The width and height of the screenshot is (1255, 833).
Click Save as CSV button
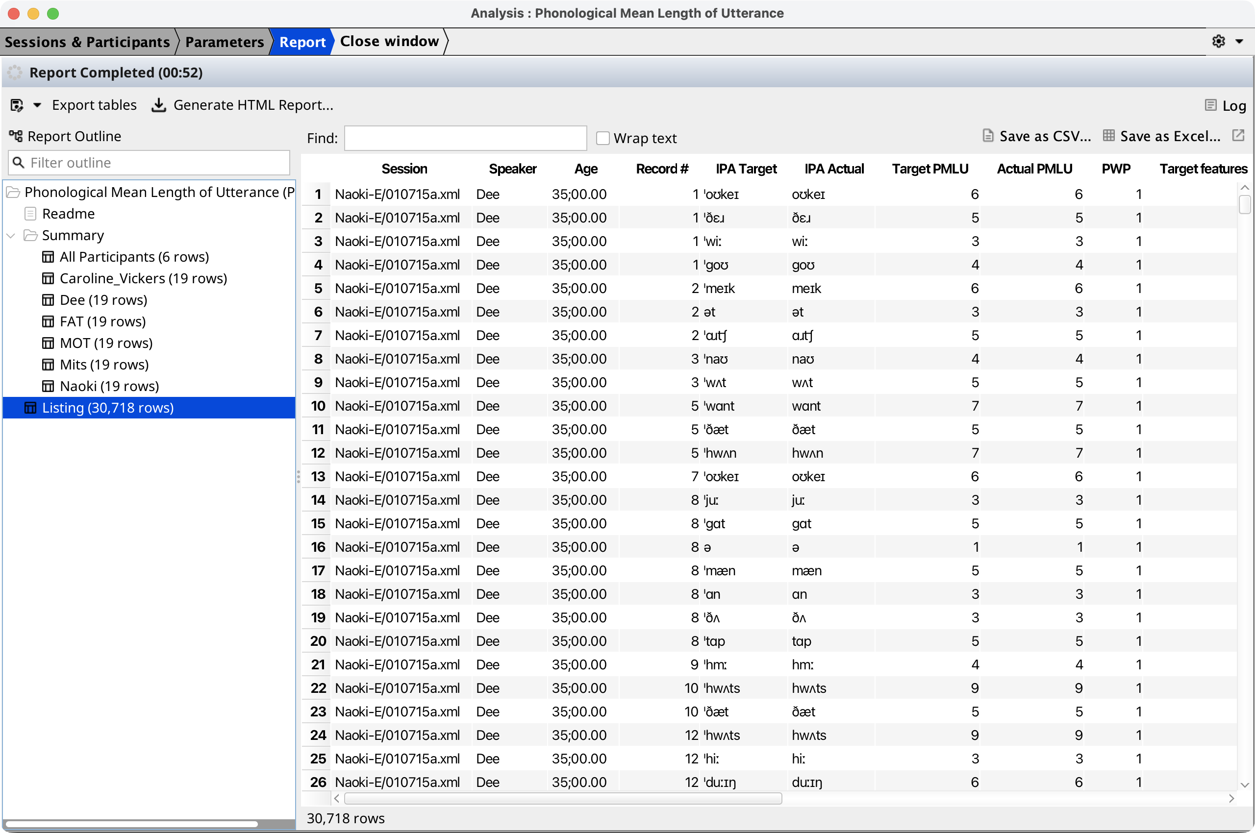click(1036, 136)
